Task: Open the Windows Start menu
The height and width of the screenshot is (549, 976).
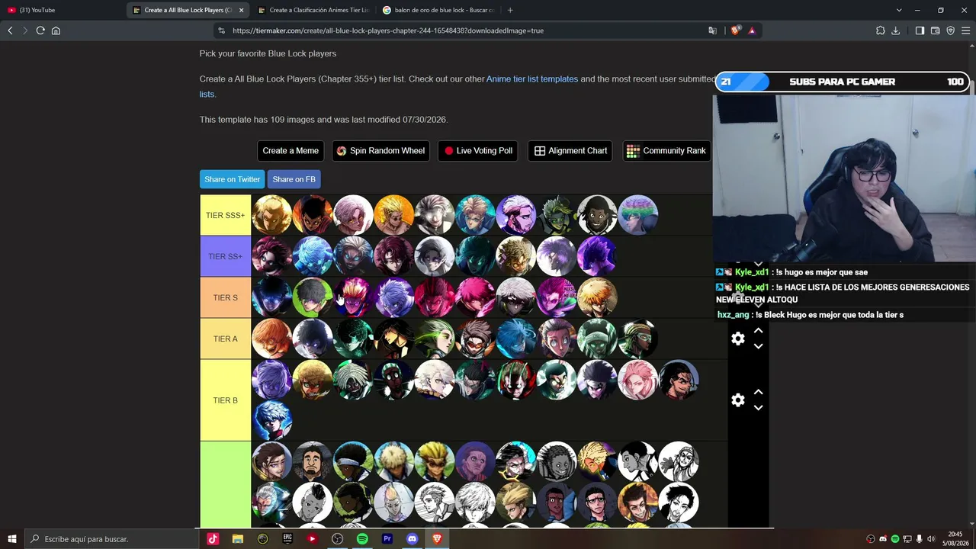Action: click(12, 539)
